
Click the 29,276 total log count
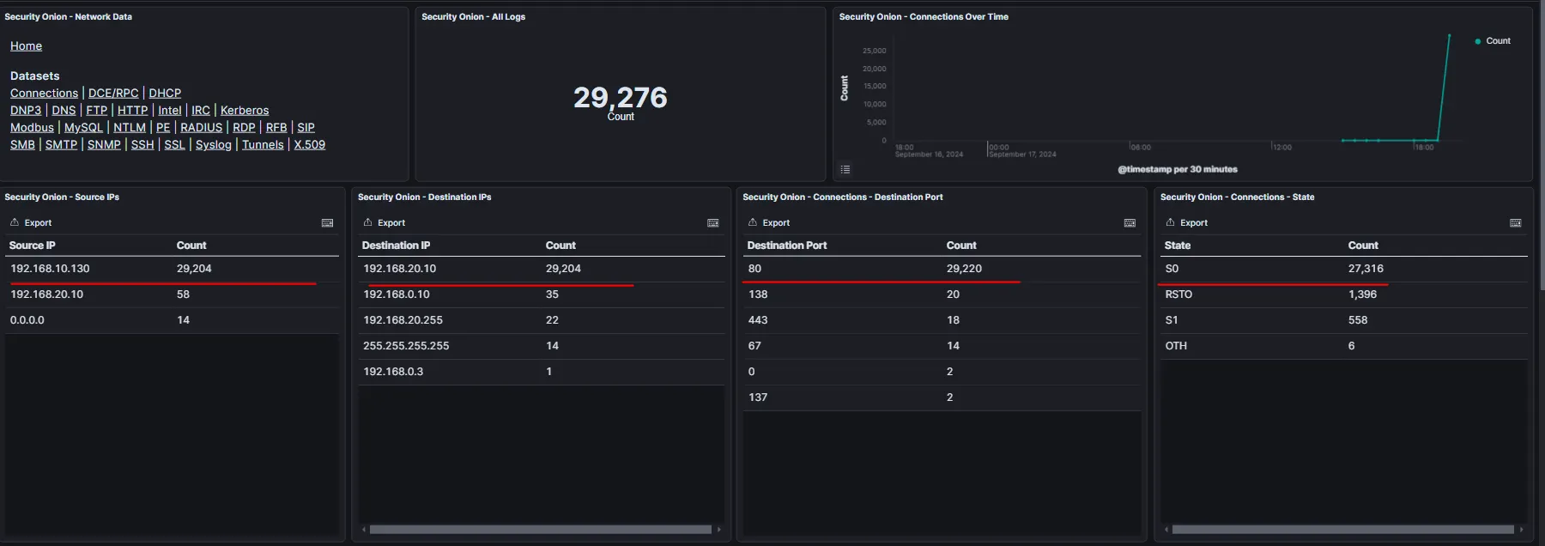[x=621, y=98]
